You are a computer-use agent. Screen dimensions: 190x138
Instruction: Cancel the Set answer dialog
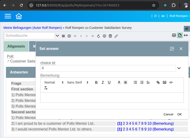[168, 114]
